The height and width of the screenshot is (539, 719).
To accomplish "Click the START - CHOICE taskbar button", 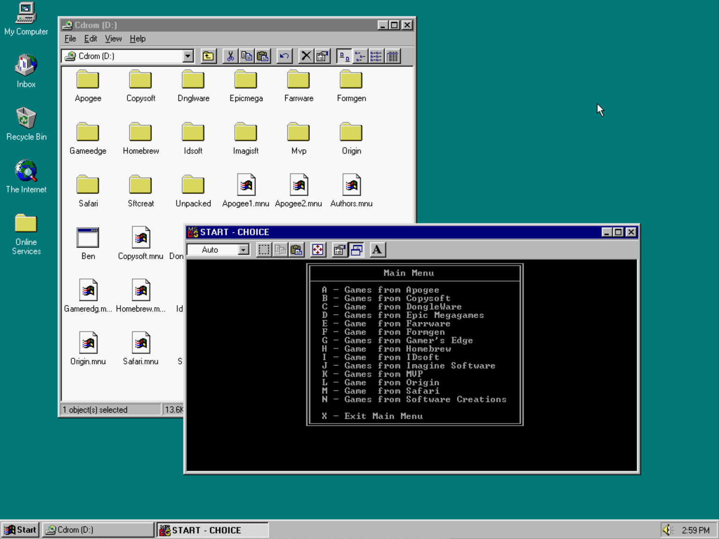I will [213, 530].
